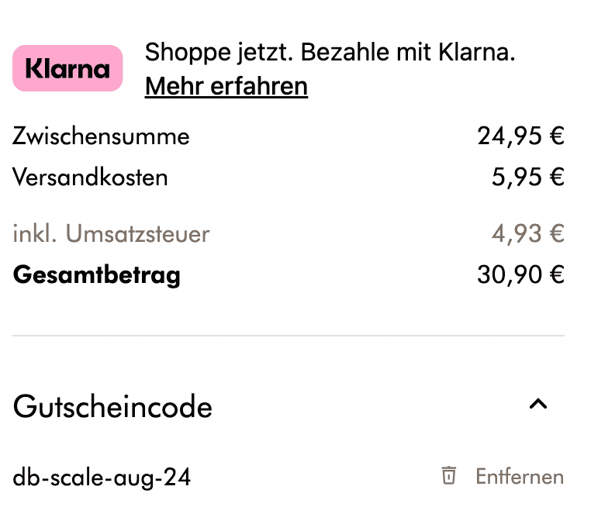Click the horizontal divider above Gutscheincode
591x507 pixels.
pyautogui.click(x=289, y=335)
